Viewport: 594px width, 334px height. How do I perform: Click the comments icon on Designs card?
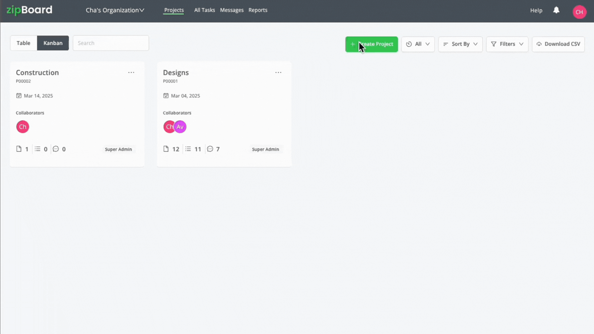pyautogui.click(x=210, y=149)
